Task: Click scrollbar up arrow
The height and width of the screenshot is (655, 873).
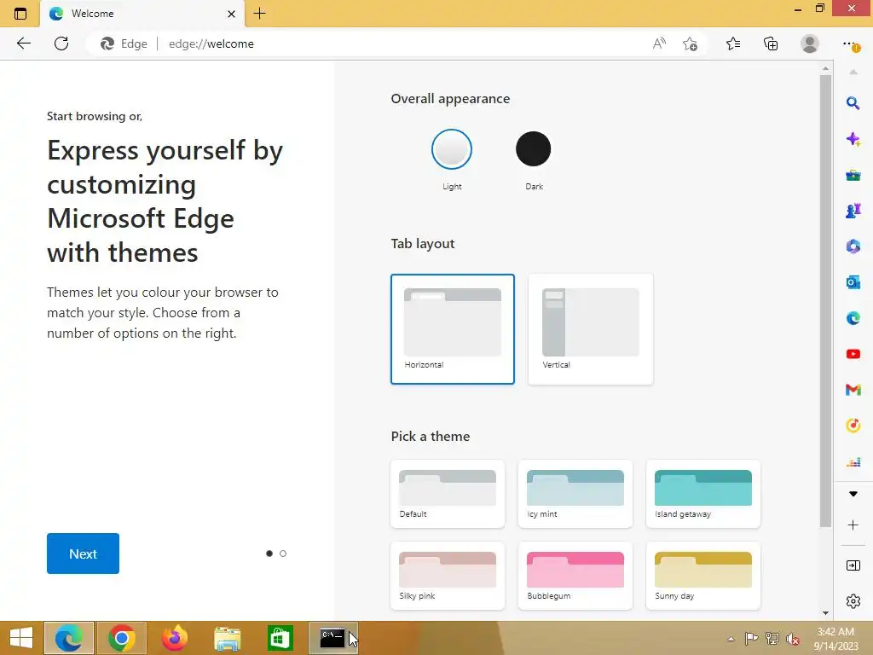Action: (x=825, y=68)
